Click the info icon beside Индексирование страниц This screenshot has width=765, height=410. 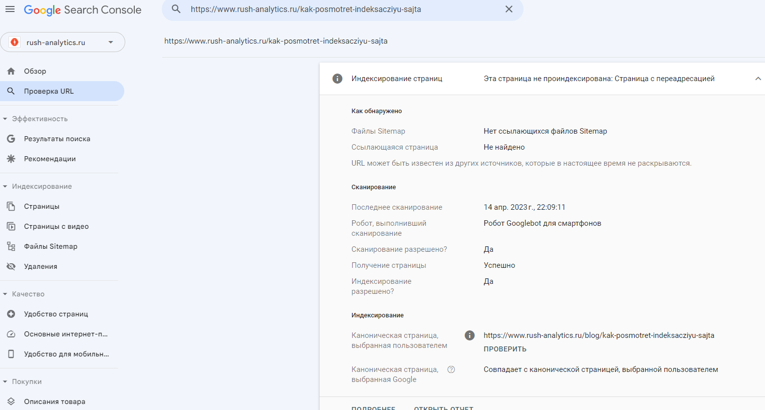(338, 79)
